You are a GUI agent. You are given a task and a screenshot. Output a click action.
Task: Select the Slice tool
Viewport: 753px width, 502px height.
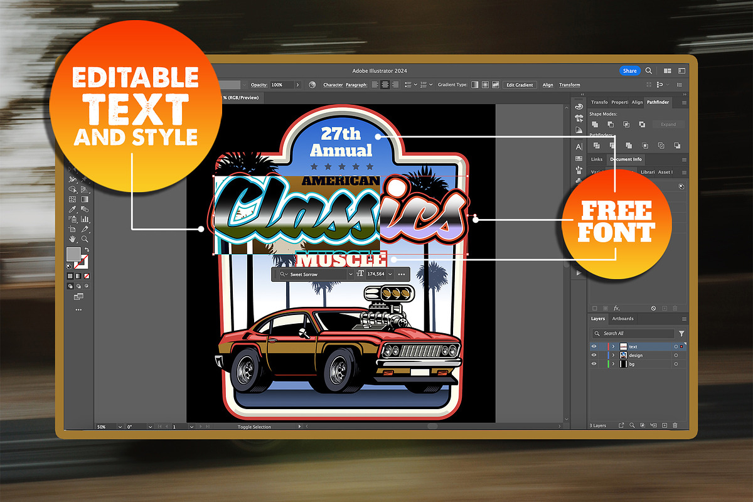click(85, 229)
